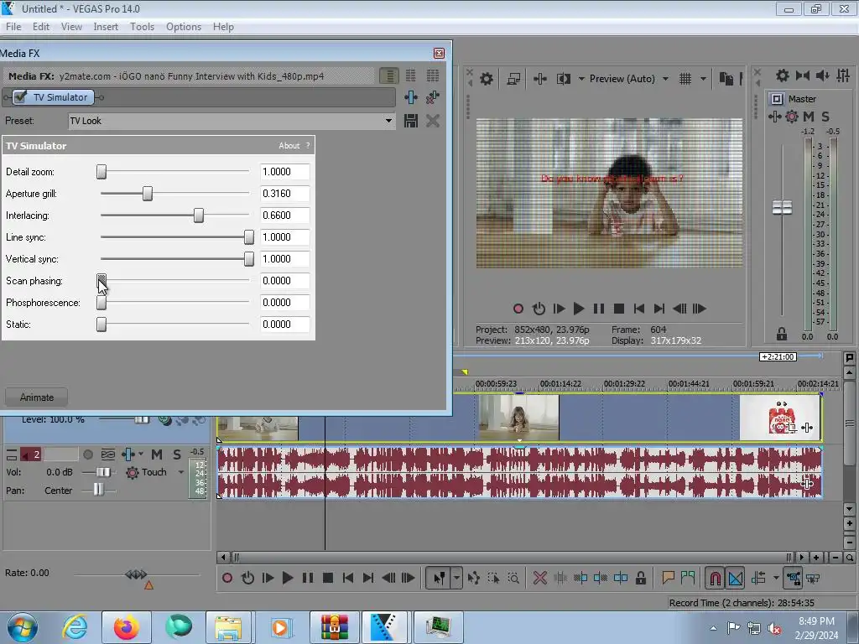Click Record button under video preview
859x644 pixels.
click(x=518, y=309)
